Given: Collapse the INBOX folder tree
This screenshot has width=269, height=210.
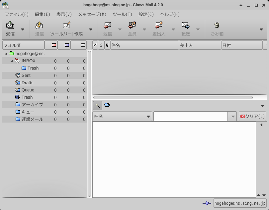Looking at the screenshot, I should click(12, 61).
